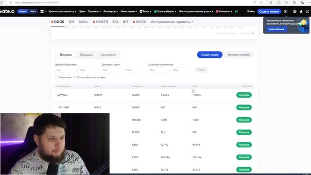Screen dimensions: 311x175
Task: Switch to the Web3 toggle option
Action: (33, 12)
